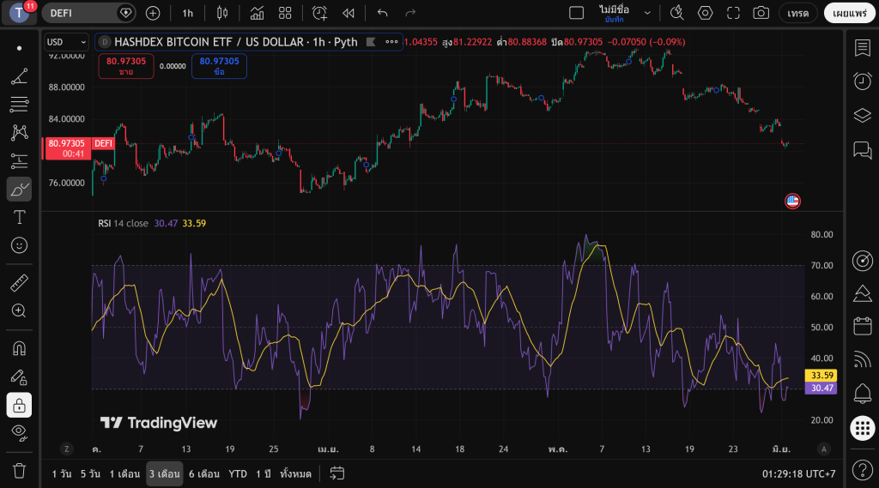
Task: Open the indicators menu
Action: click(x=257, y=13)
